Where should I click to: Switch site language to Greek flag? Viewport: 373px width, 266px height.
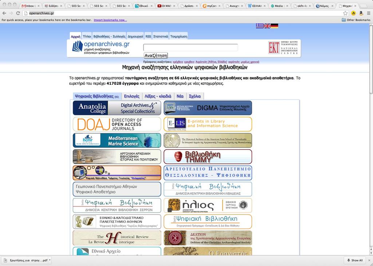[259, 26]
